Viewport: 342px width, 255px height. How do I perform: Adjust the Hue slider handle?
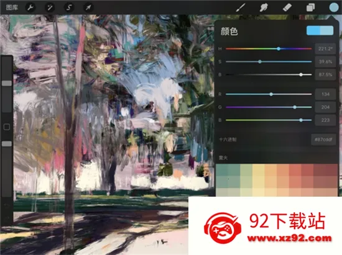[279, 49]
